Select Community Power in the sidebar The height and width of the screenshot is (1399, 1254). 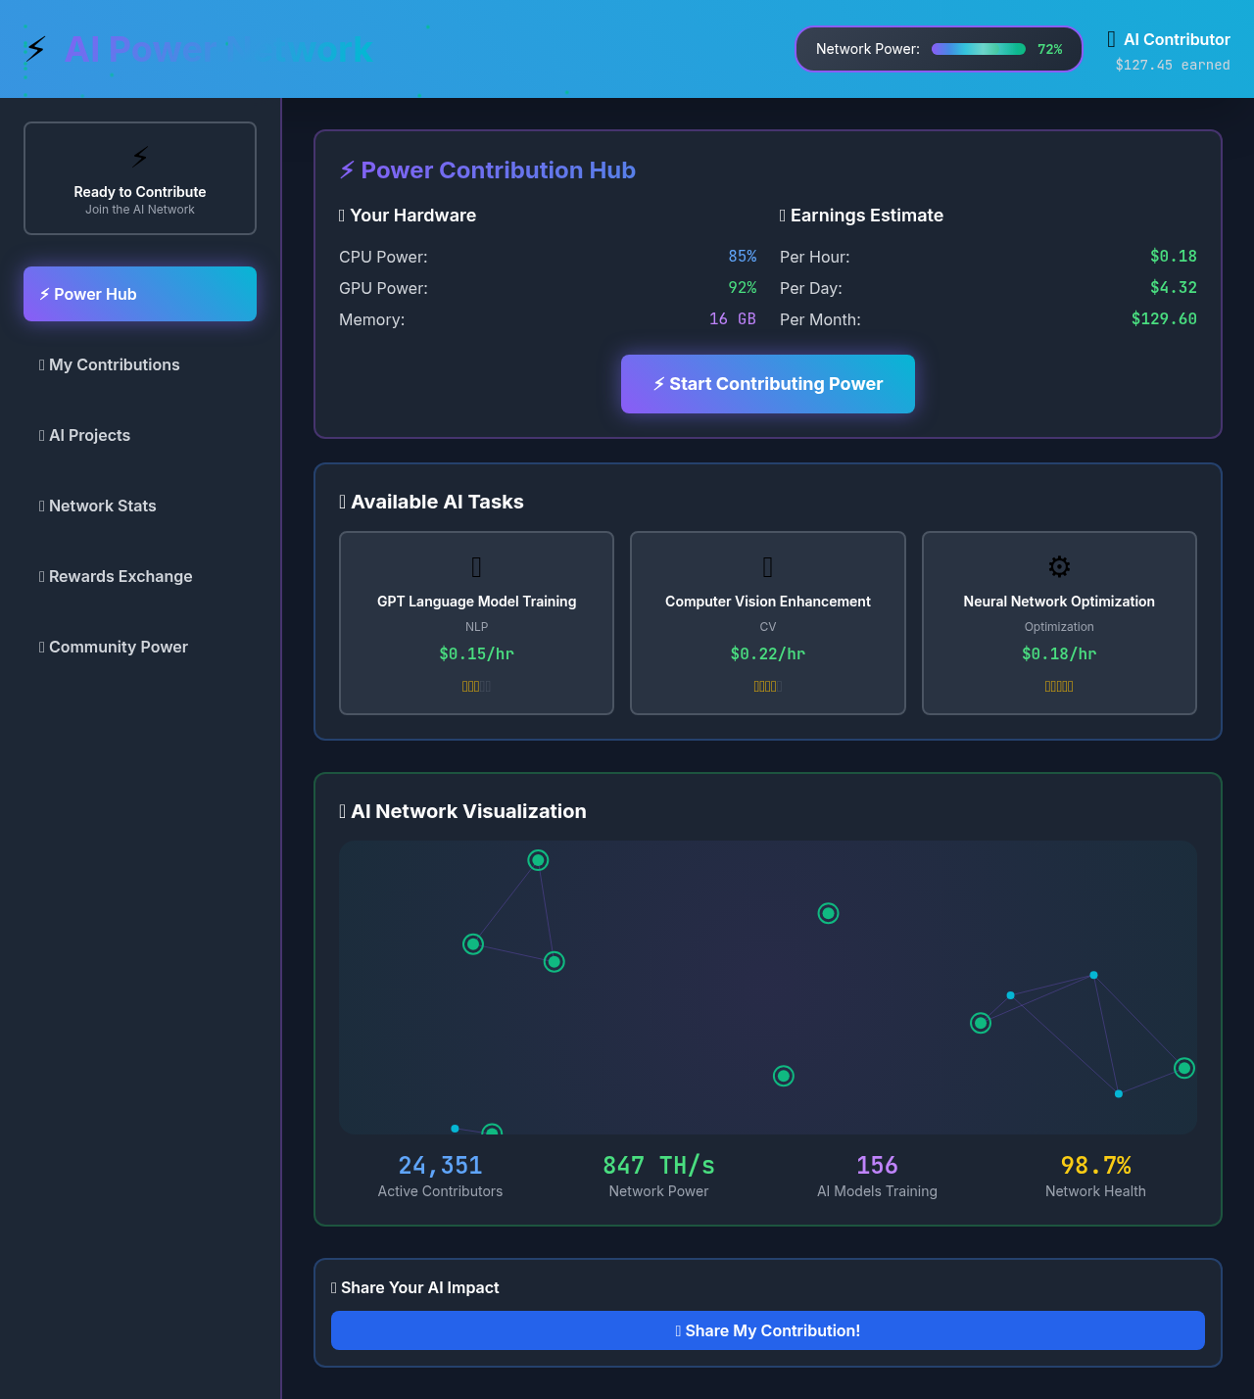coord(113,647)
